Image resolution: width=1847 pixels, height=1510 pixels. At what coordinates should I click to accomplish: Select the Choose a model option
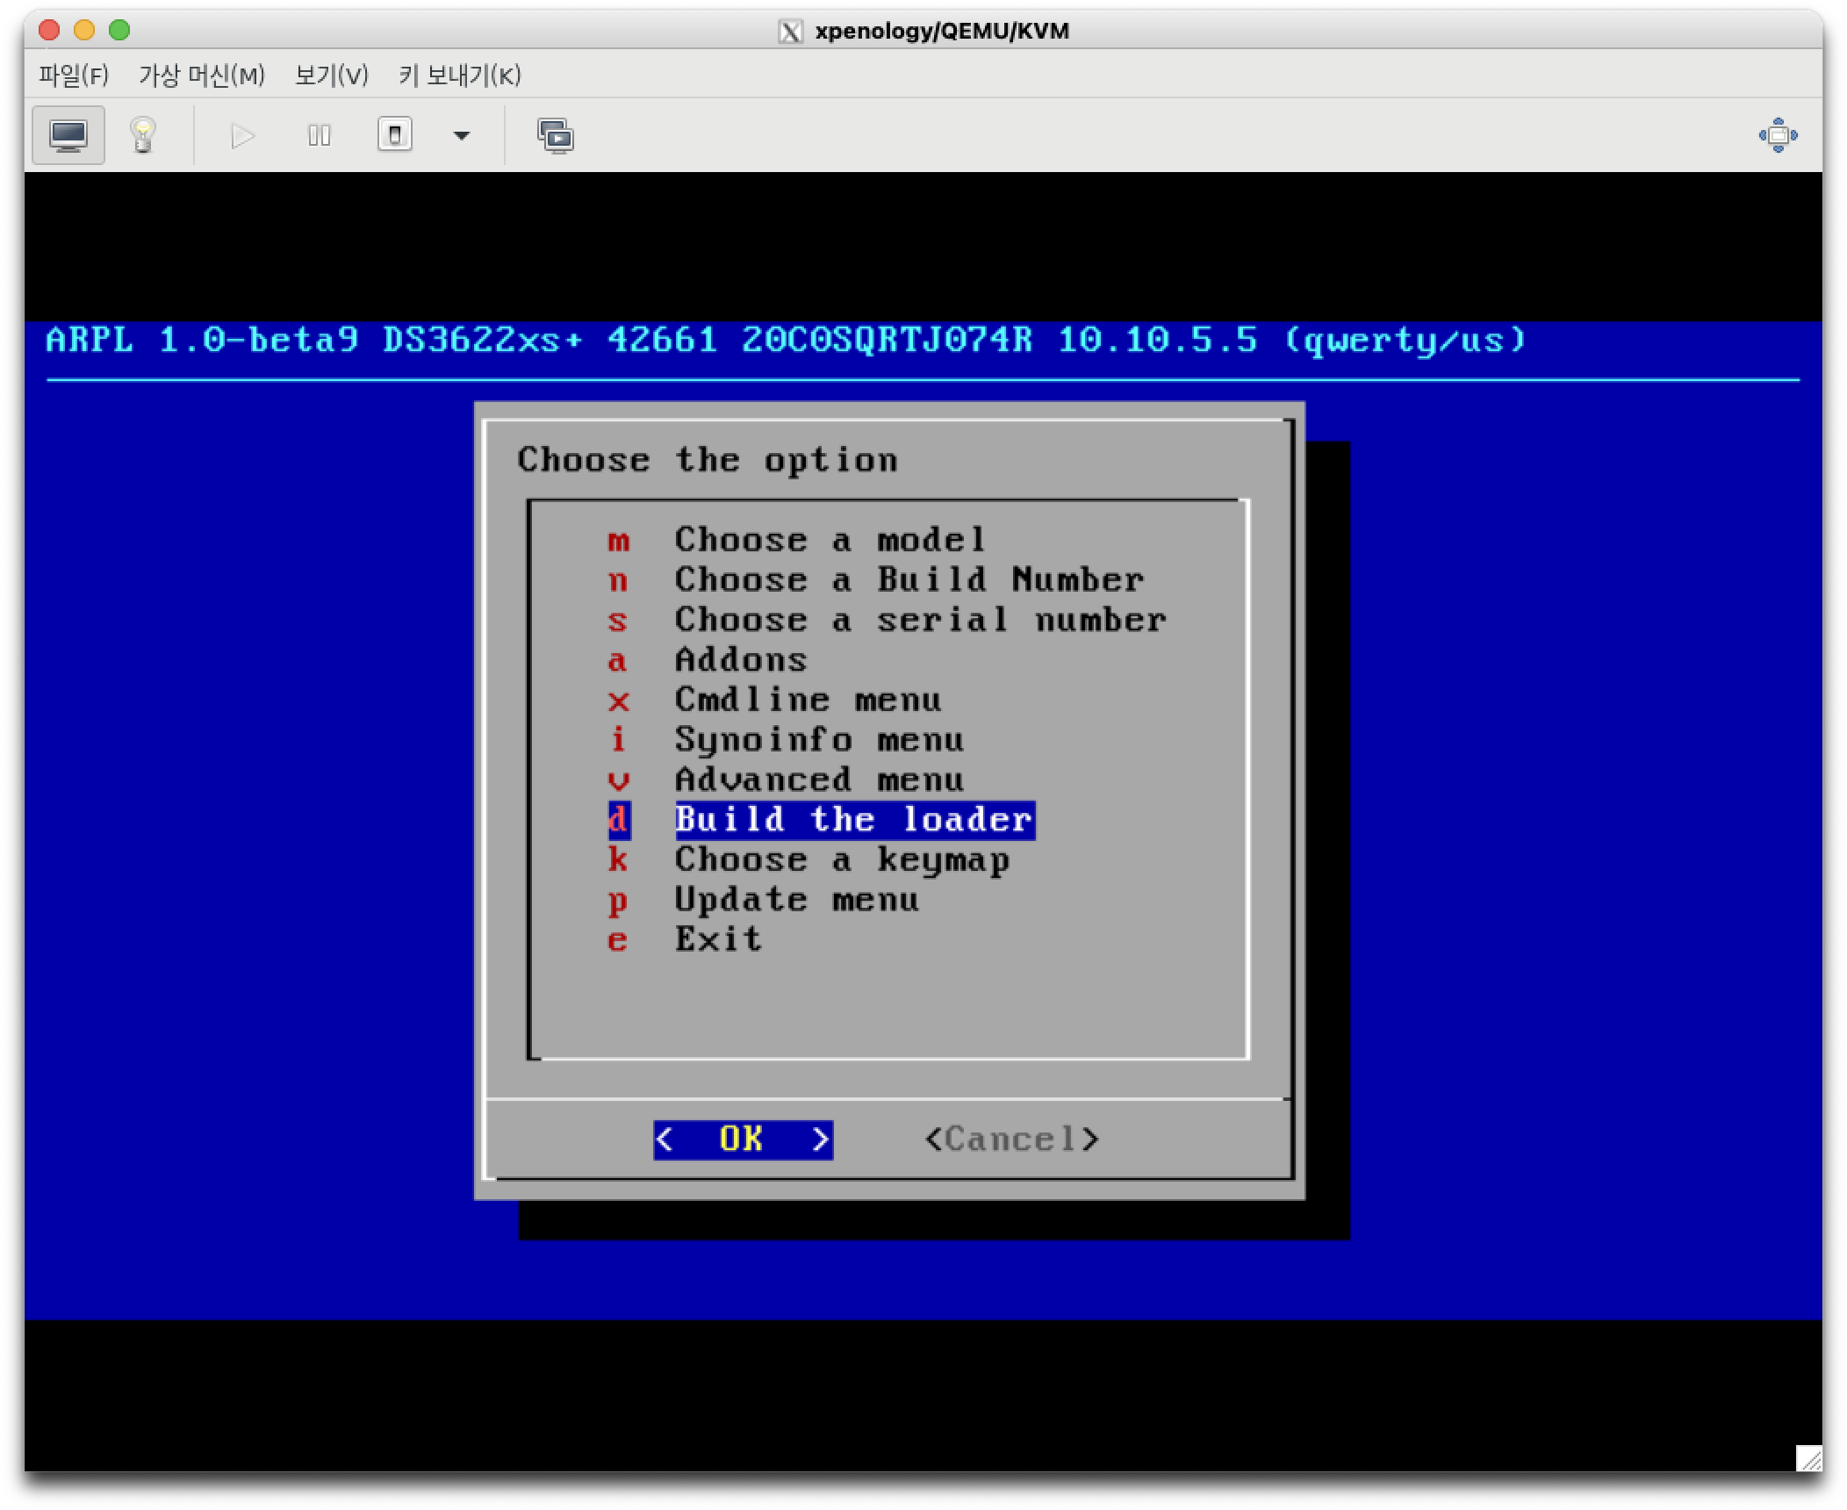[830, 539]
